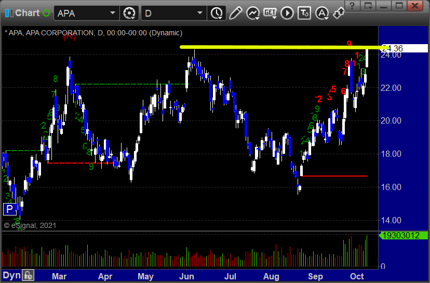This screenshot has width=430, height=283.
Task: Click the red 9 count above latest high
Action: 349,43
